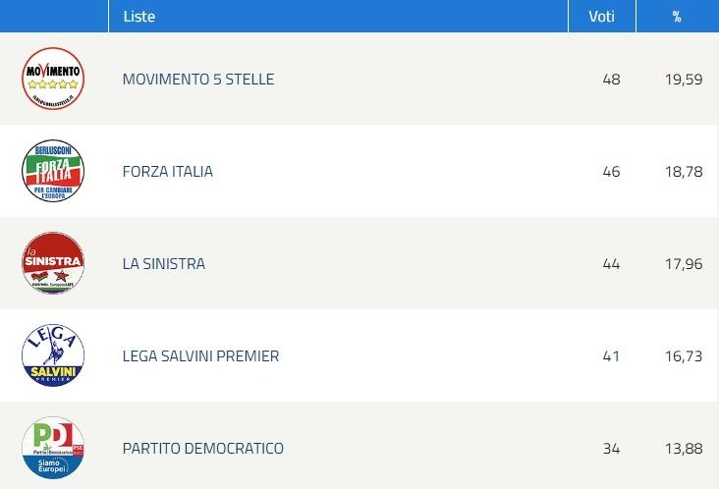Open MOVIMENTO 5 STELLE list name
The height and width of the screenshot is (489, 719).
198,79
